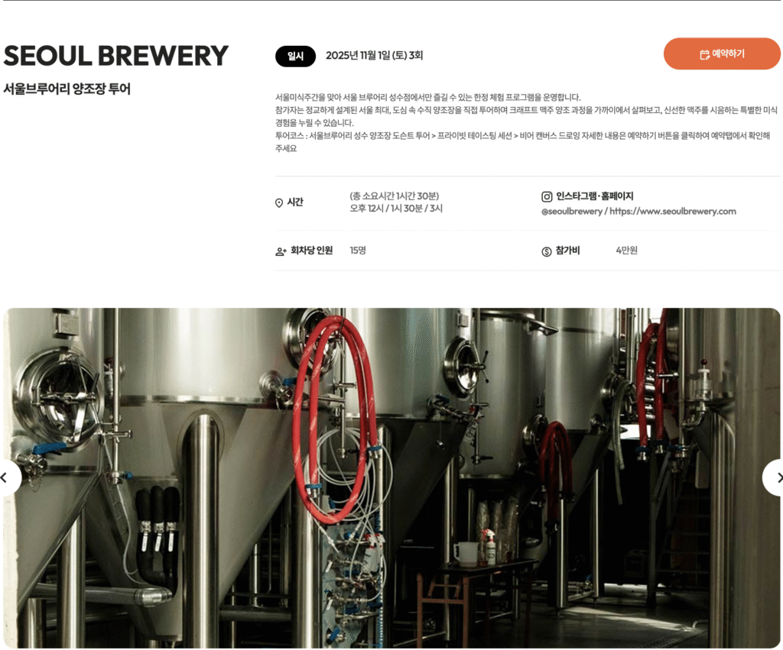Image resolution: width=783 pixels, height=650 pixels.
Task: Click the coin icon beside 참가비
Action: click(x=547, y=251)
